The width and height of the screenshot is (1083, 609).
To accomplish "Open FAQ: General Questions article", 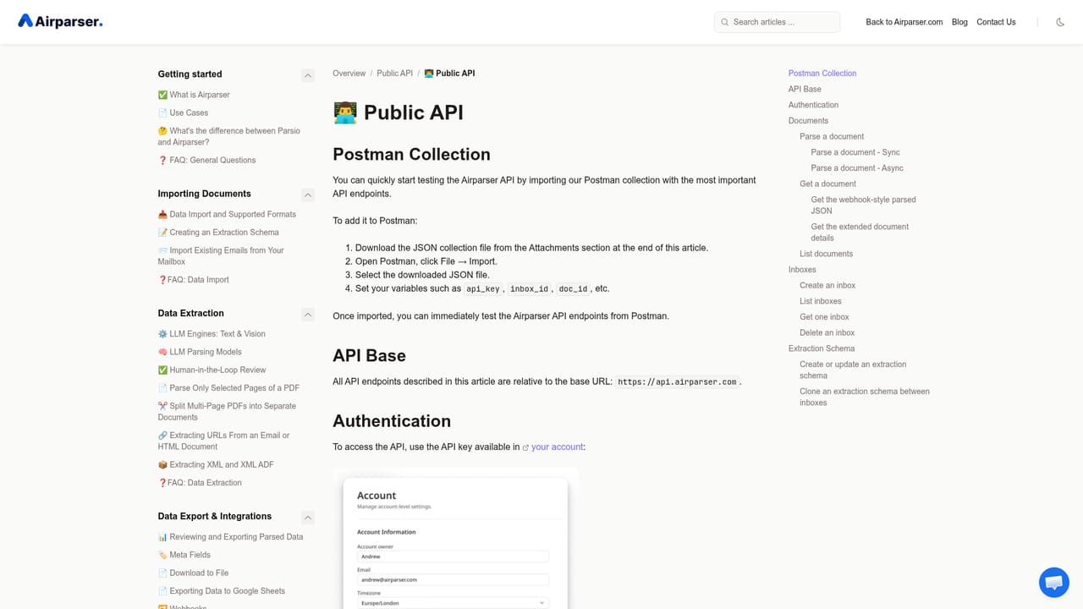I will click(x=206, y=160).
